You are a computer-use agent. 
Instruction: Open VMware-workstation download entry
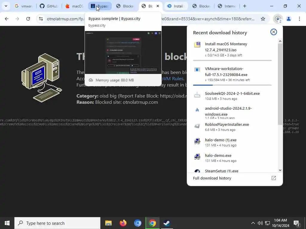click(232, 74)
